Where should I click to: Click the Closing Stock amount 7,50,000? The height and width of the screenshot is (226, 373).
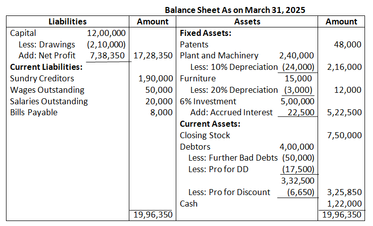click(x=344, y=135)
